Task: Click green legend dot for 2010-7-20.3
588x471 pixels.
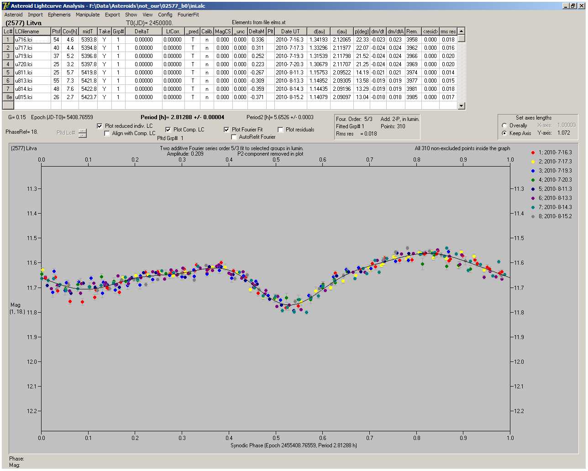Action: coord(533,180)
